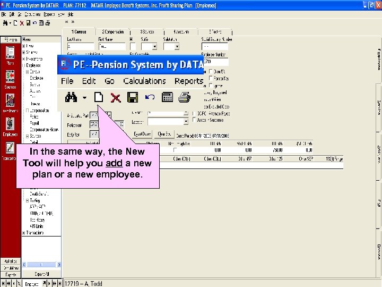Viewport: 382px width, 287px height.
Task: Click the First Name input field
Action: (112, 46)
